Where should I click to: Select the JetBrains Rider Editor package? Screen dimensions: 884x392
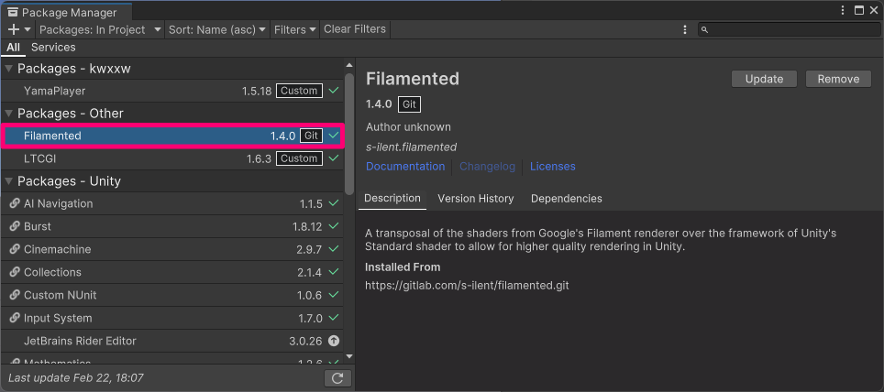point(172,342)
